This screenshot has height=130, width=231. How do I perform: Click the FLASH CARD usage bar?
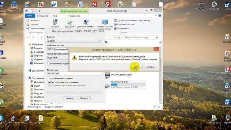[x=128, y=84]
